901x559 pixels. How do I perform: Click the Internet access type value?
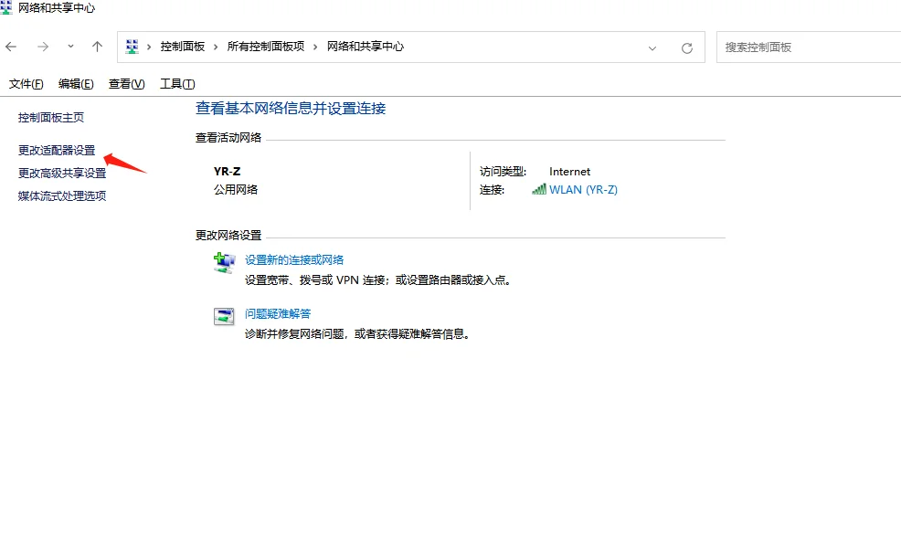pyautogui.click(x=569, y=172)
